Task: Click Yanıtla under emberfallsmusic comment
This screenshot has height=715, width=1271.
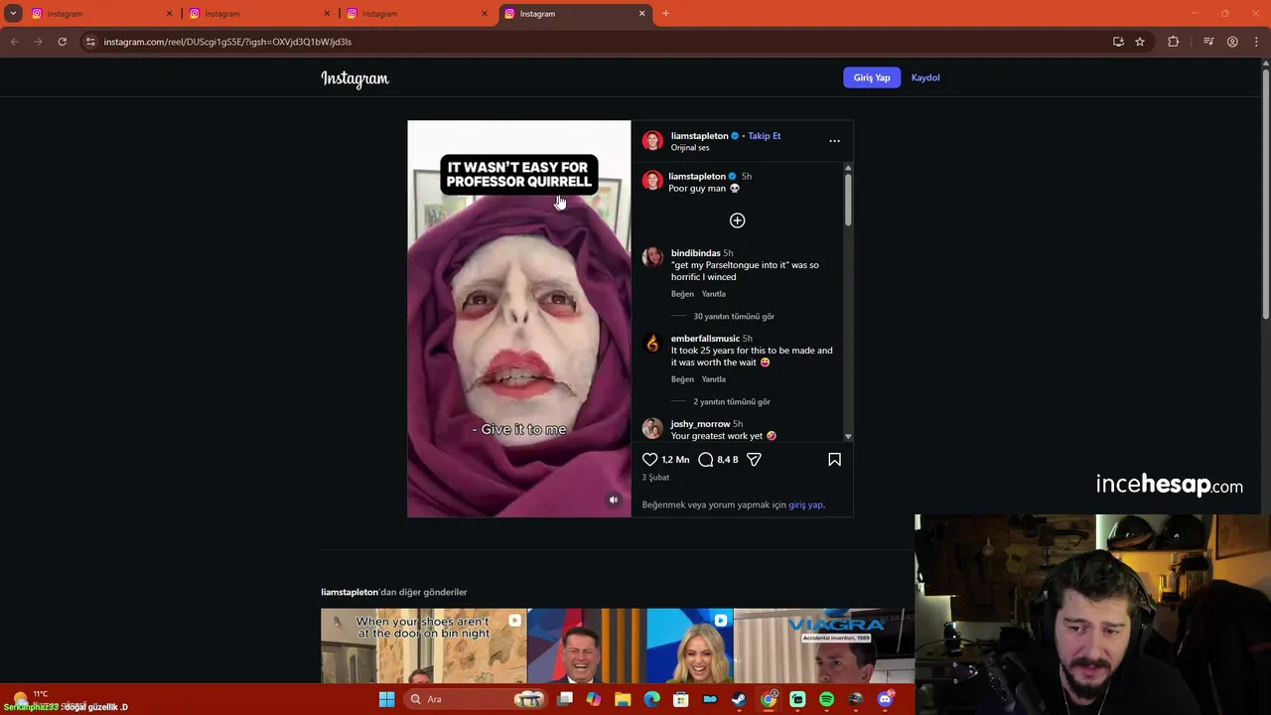Action: [714, 379]
